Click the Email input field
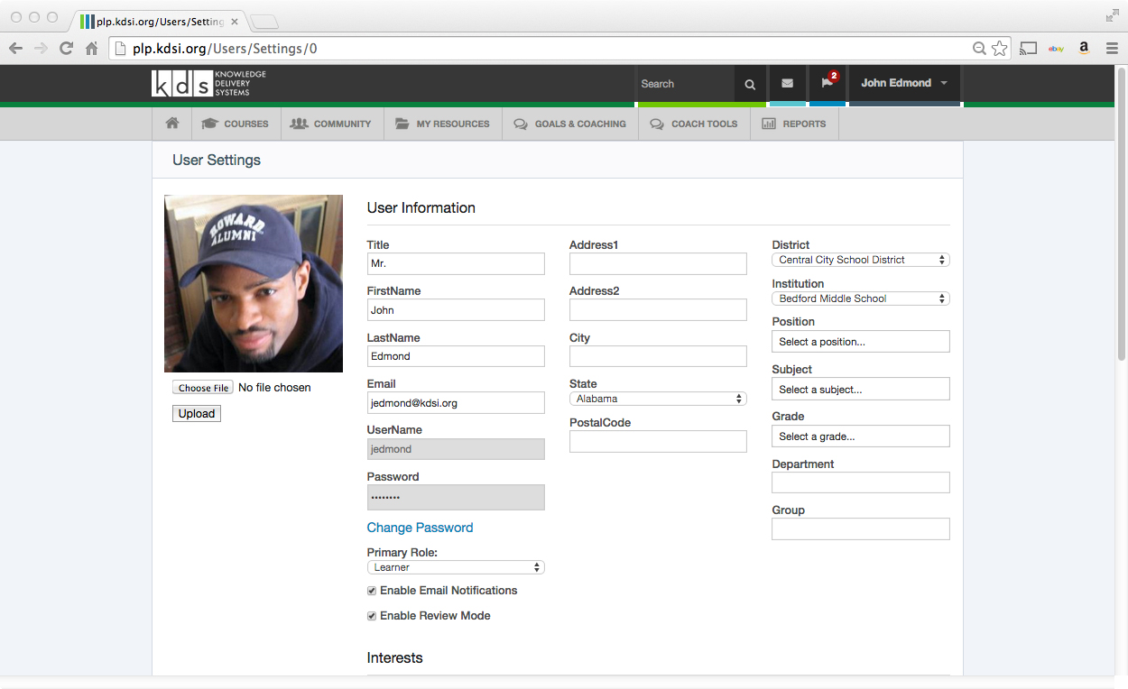Screen dimensions: 1128x689 pyautogui.click(x=456, y=403)
